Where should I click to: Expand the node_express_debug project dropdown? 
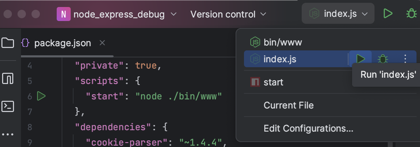coord(117,14)
